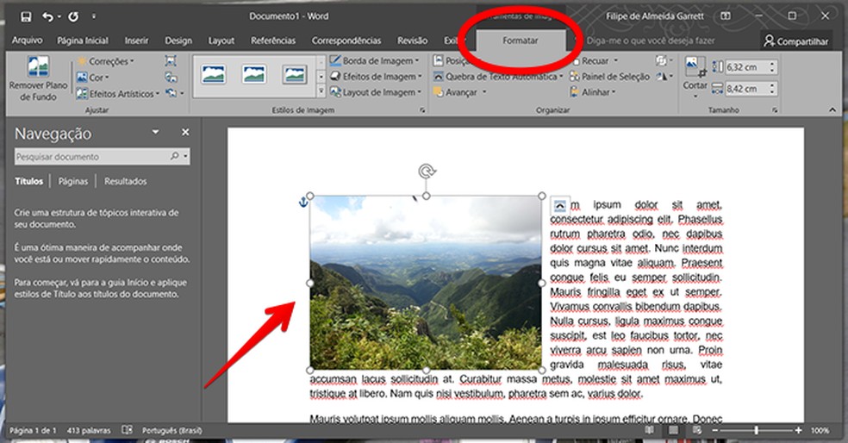Click the zoom slider in status bar

pos(756,430)
